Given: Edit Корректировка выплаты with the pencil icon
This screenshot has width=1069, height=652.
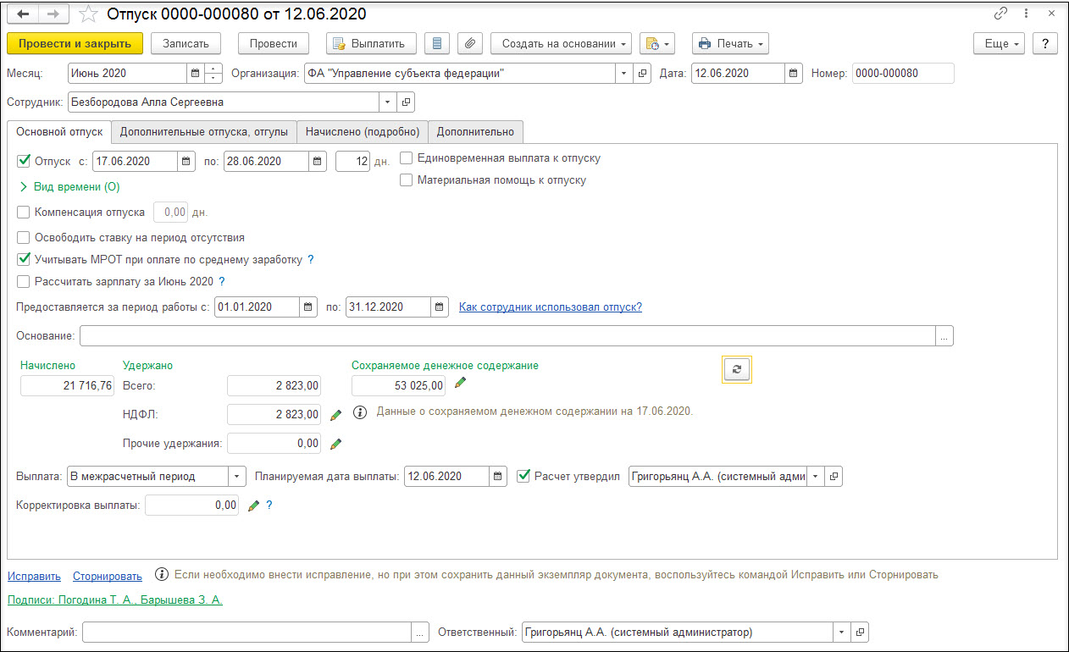Looking at the screenshot, I should [x=254, y=506].
